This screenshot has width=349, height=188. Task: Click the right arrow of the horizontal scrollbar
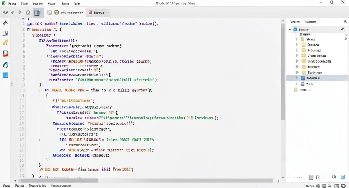[x=278, y=180]
